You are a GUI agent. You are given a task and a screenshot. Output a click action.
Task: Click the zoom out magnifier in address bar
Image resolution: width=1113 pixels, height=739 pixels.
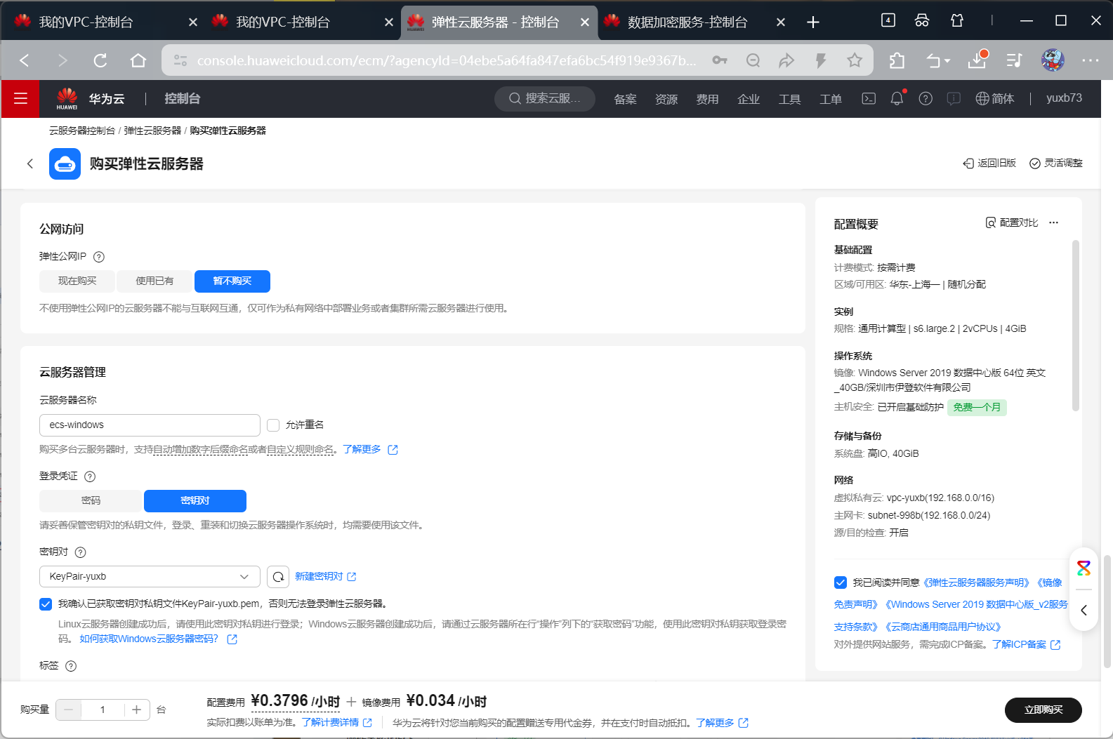pyautogui.click(x=753, y=60)
